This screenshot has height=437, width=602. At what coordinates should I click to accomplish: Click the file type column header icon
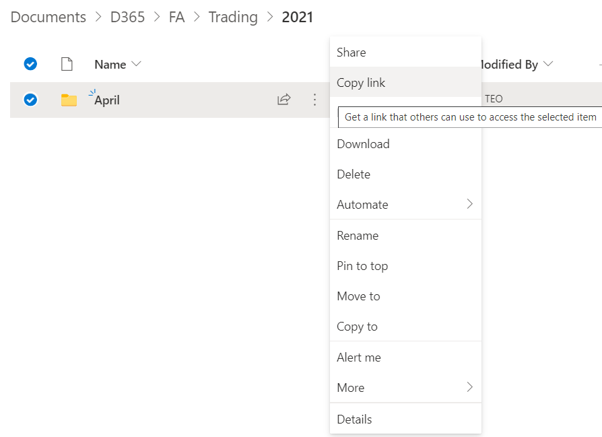(x=67, y=64)
